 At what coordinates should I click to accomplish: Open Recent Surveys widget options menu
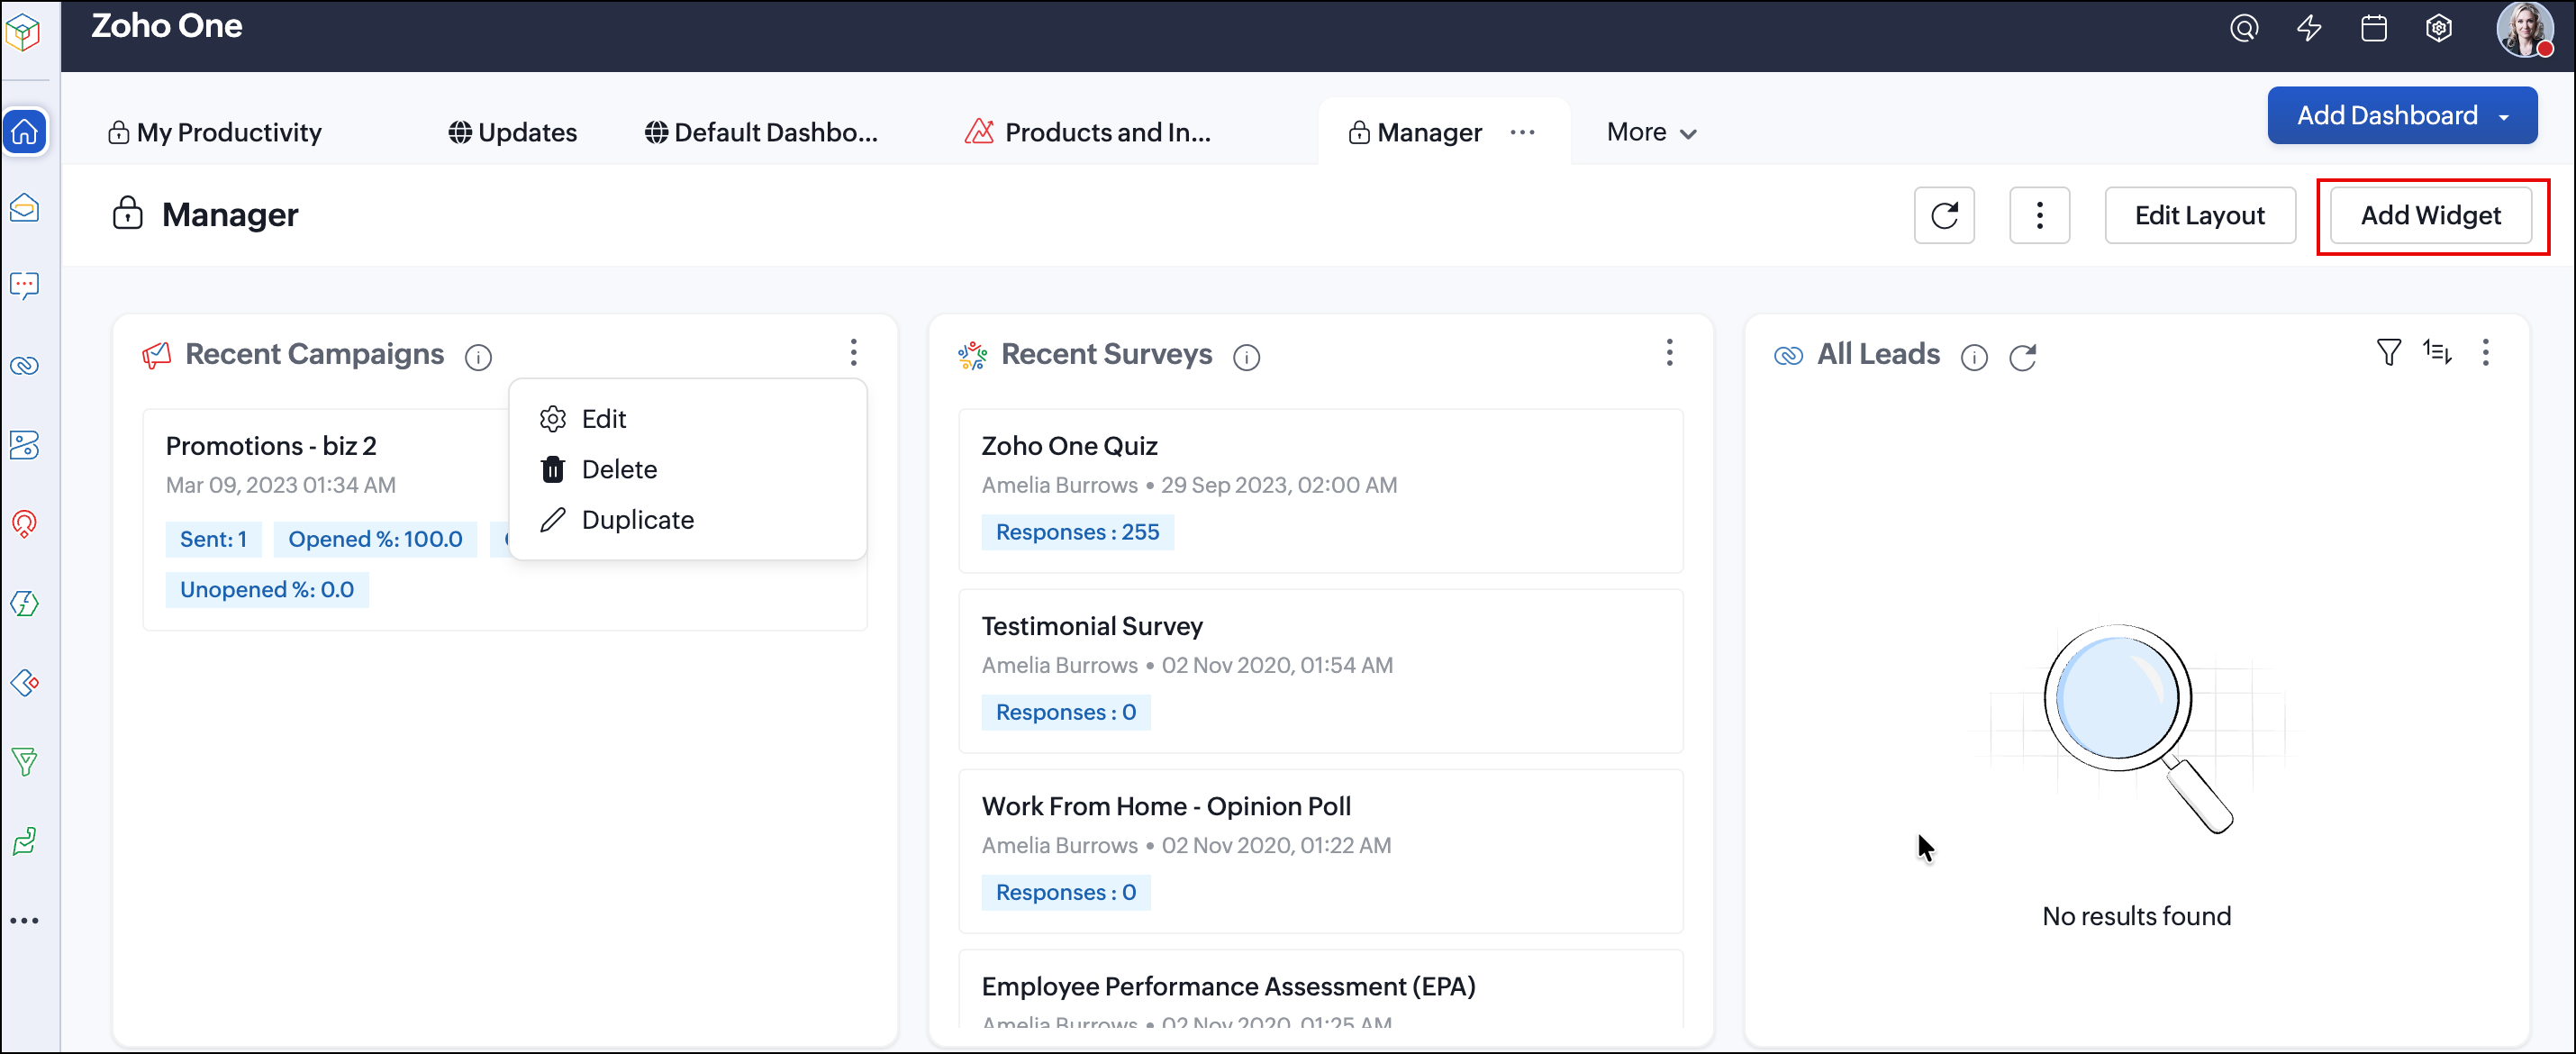coord(1669,353)
